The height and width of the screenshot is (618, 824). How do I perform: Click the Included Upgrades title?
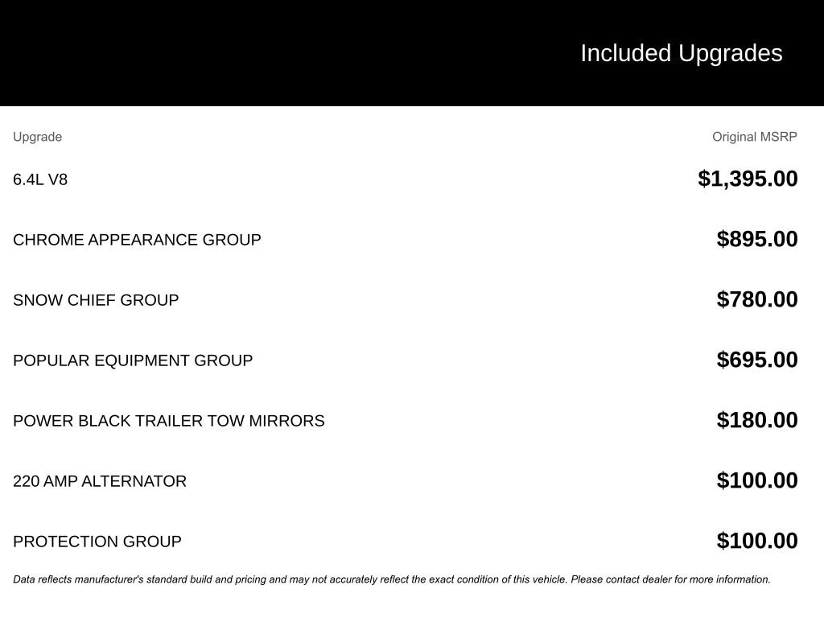click(681, 53)
